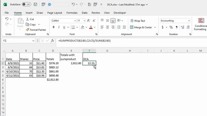Click the Undo arrow in title bar
The image size is (207, 116).
tap(73, 4)
